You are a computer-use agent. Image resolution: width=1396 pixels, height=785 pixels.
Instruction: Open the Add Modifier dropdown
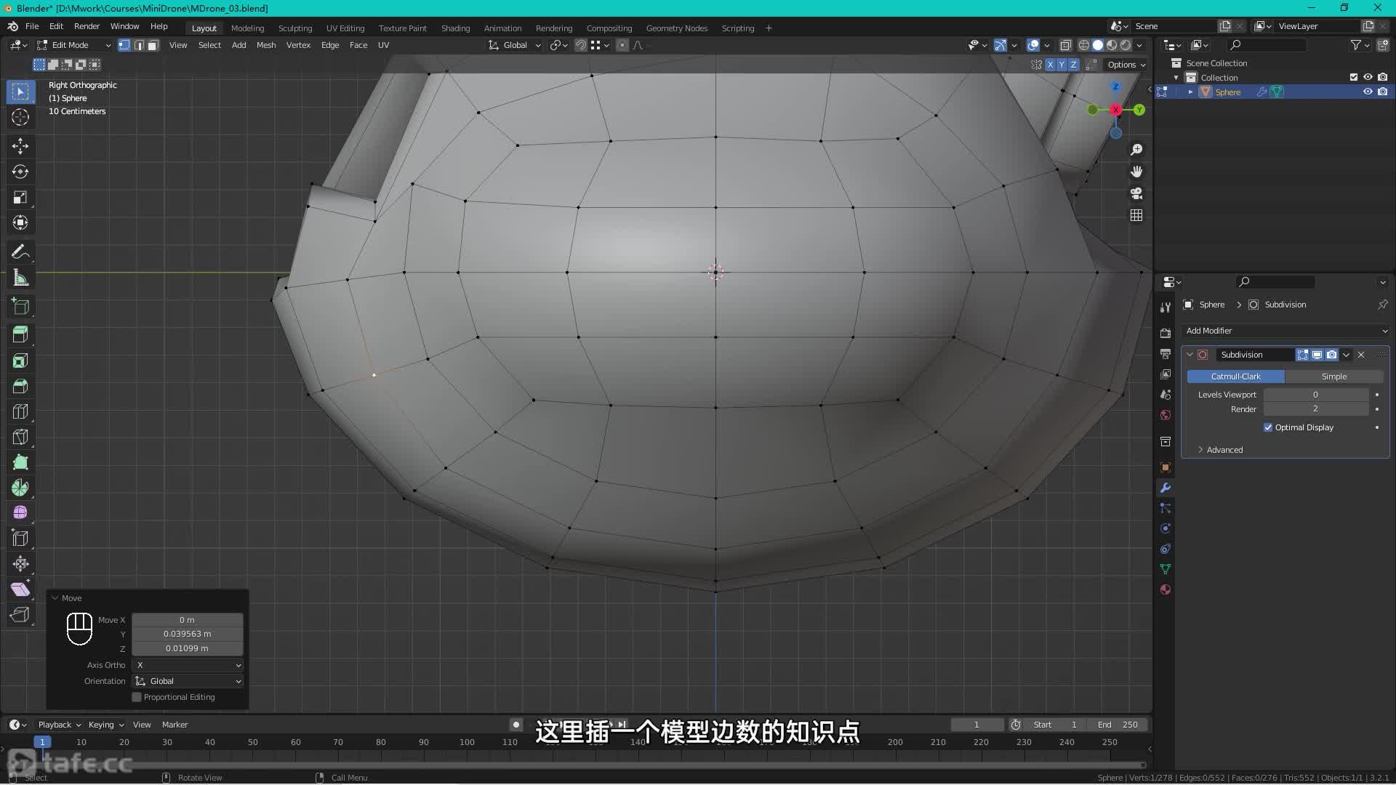point(1285,331)
